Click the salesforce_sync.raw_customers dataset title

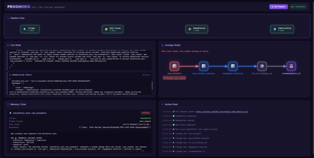30,113
